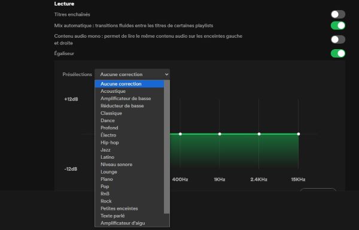
Task: Select Réducteur de basse preset
Action: coord(129,106)
